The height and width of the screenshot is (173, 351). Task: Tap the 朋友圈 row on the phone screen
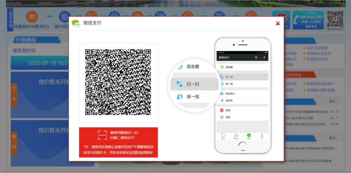(242, 67)
